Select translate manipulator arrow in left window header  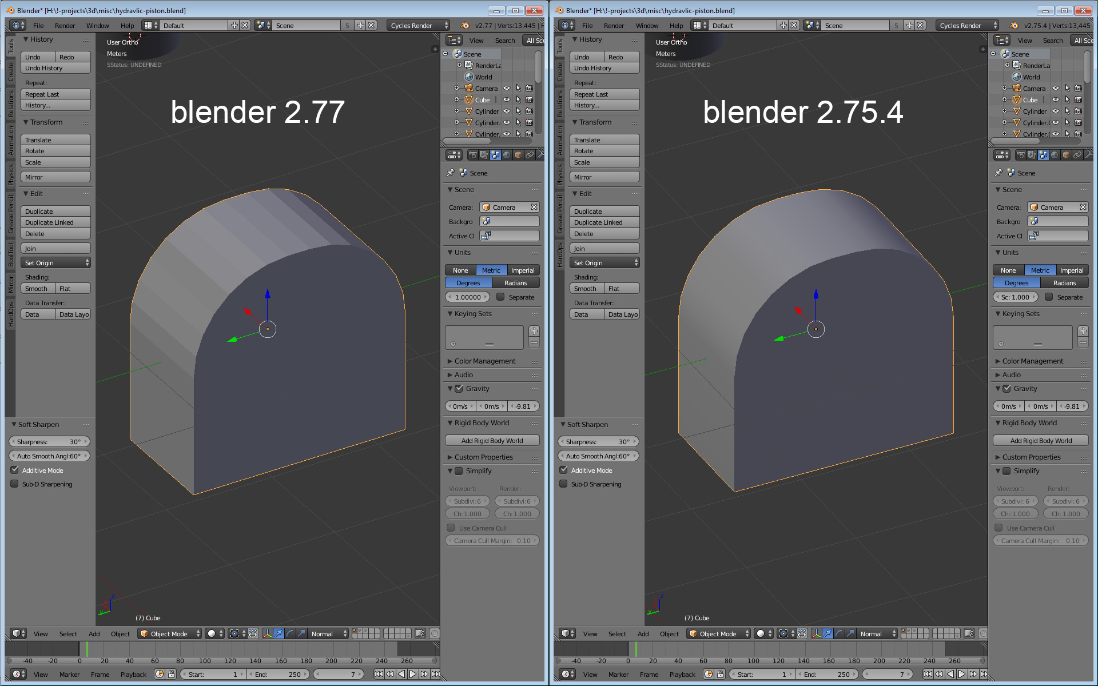279,633
